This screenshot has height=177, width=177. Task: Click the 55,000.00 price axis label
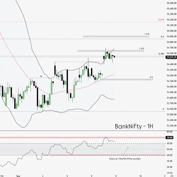pyautogui.click(x=172, y=31)
